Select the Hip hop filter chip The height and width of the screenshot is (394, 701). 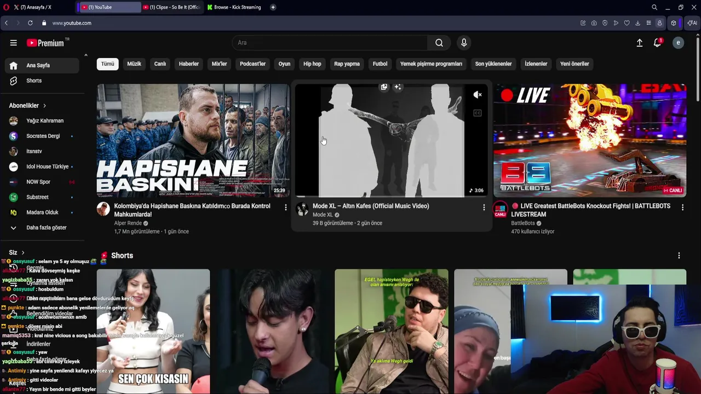pos(312,64)
